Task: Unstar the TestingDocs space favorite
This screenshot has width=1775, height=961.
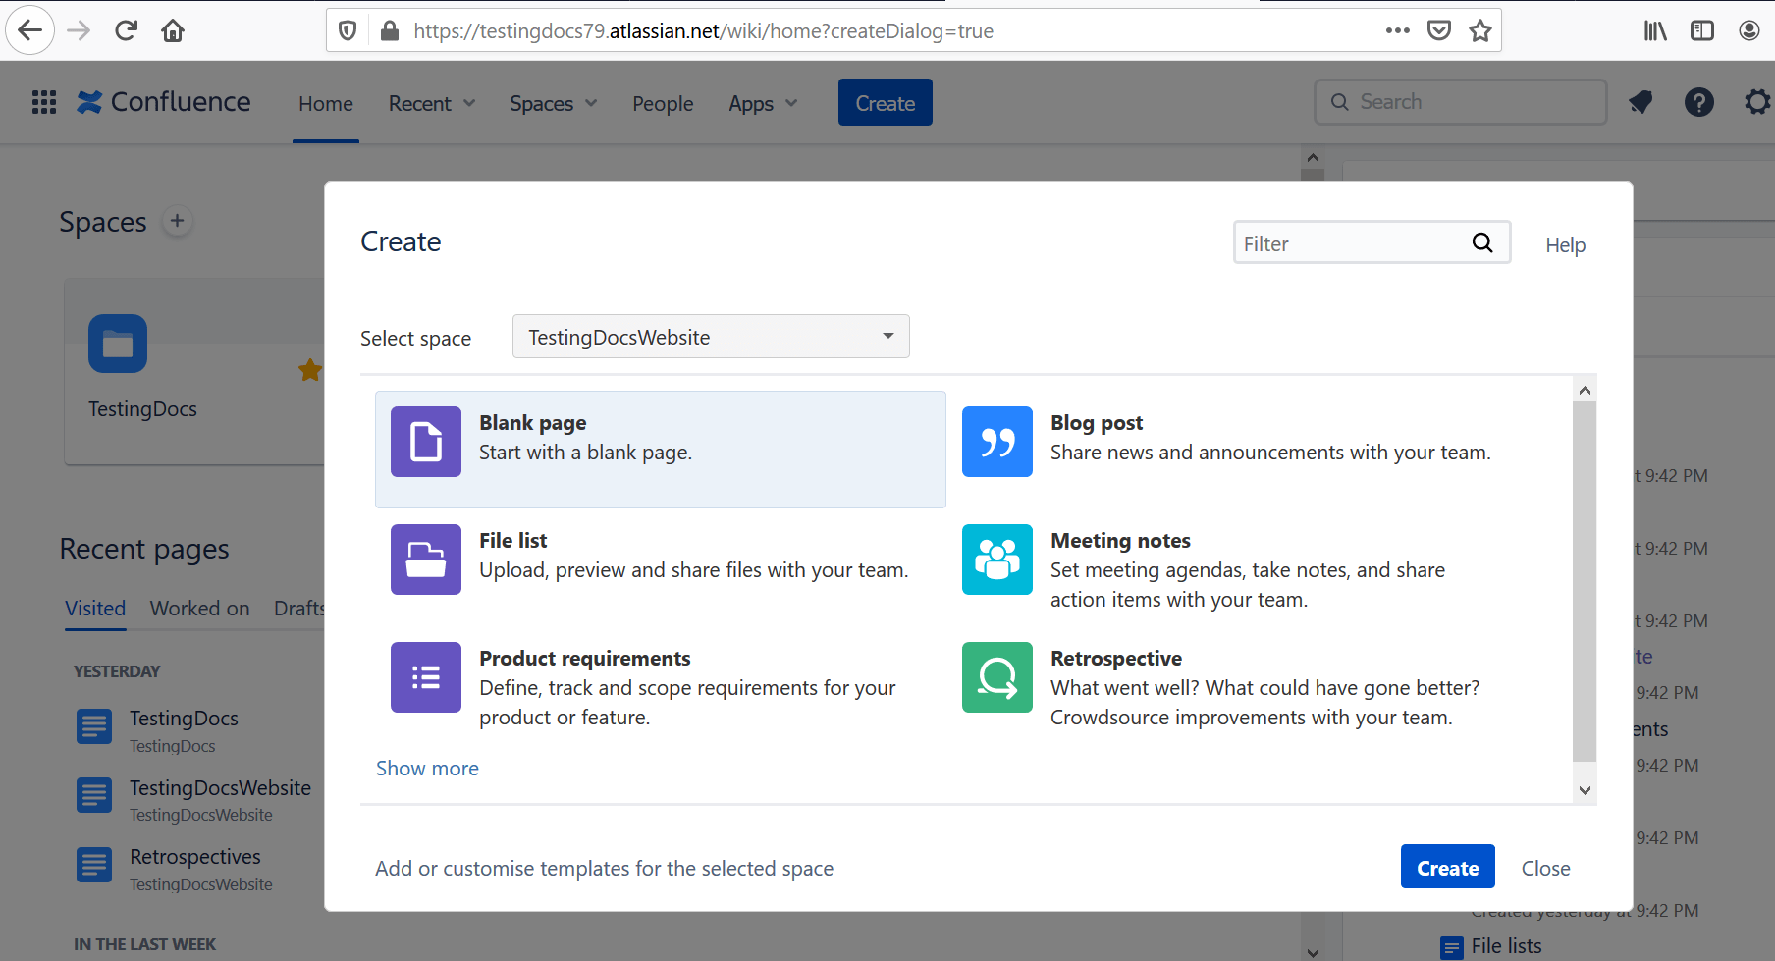Action: click(x=310, y=370)
